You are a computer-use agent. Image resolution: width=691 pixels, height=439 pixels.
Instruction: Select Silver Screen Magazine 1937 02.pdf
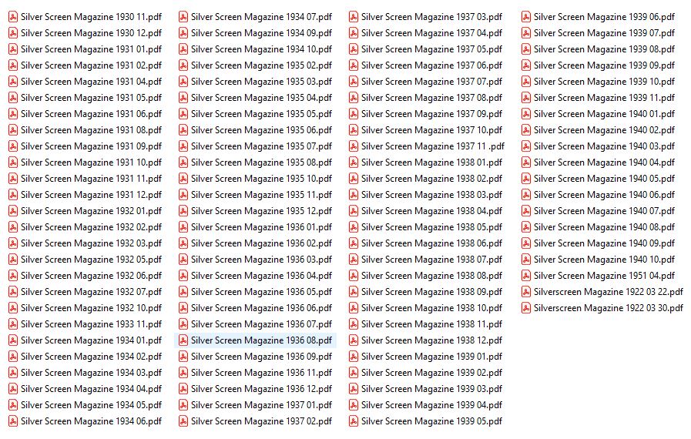coord(261,421)
